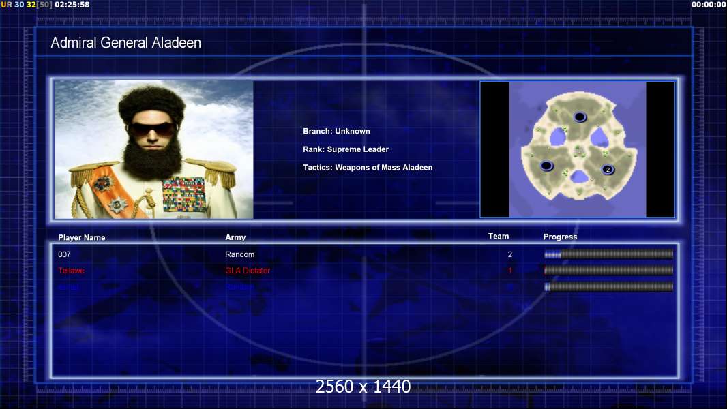This screenshot has height=409, width=727.
Task: Click the Team column header
Action: coord(499,237)
